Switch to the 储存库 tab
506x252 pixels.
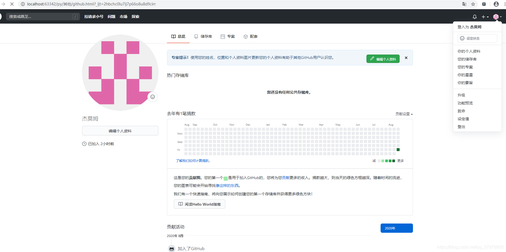point(203,36)
